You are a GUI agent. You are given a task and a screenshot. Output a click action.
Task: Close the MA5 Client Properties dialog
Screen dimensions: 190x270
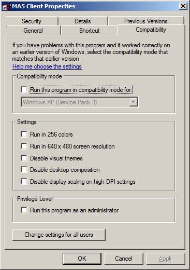click(183, 6)
